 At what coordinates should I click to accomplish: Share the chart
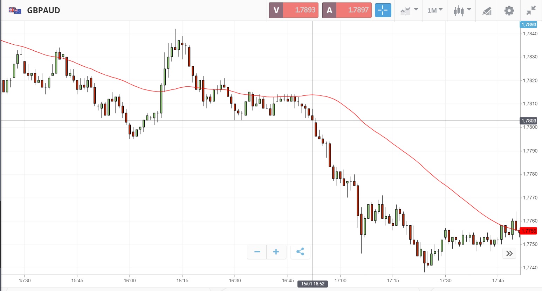pyautogui.click(x=300, y=252)
